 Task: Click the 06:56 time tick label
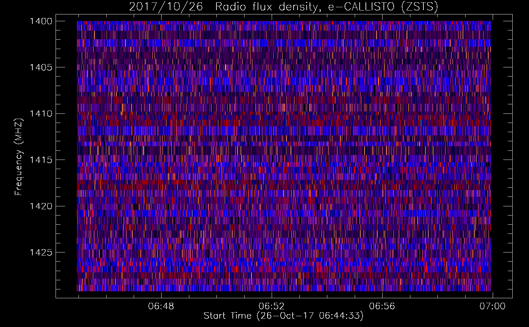click(x=382, y=306)
